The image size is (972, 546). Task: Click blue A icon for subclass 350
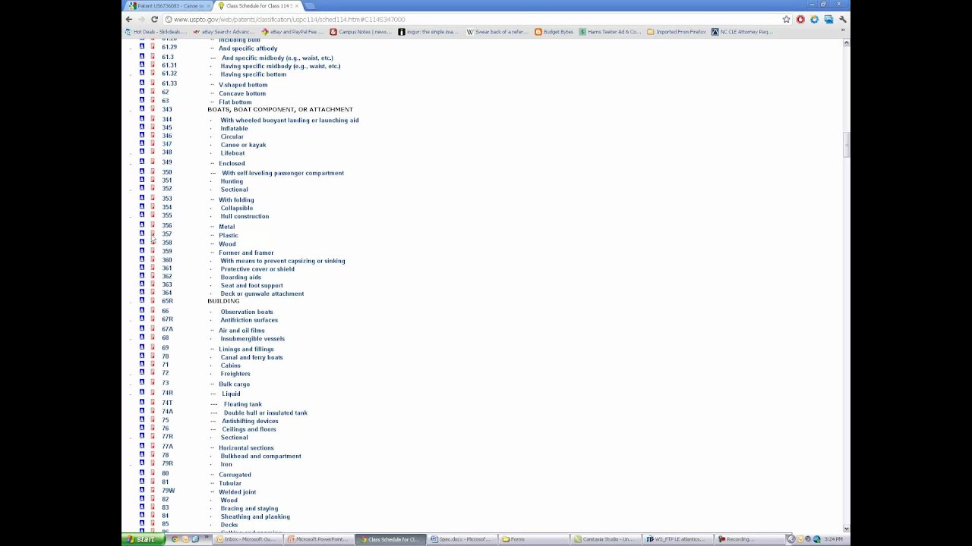coord(141,171)
